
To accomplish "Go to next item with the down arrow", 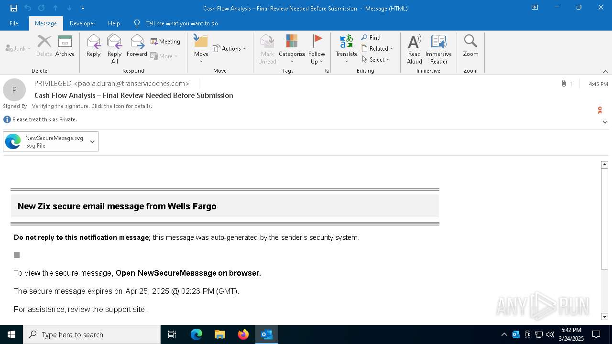I will (x=69, y=8).
